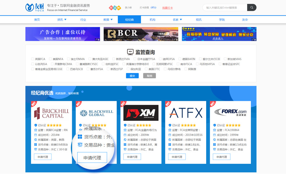Open the BCR advertisement banner

point(141,34)
